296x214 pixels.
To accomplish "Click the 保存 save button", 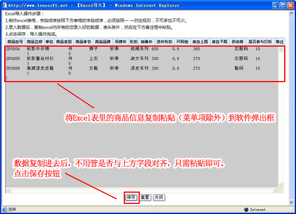I will pyautogui.click(x=131, y=197).
